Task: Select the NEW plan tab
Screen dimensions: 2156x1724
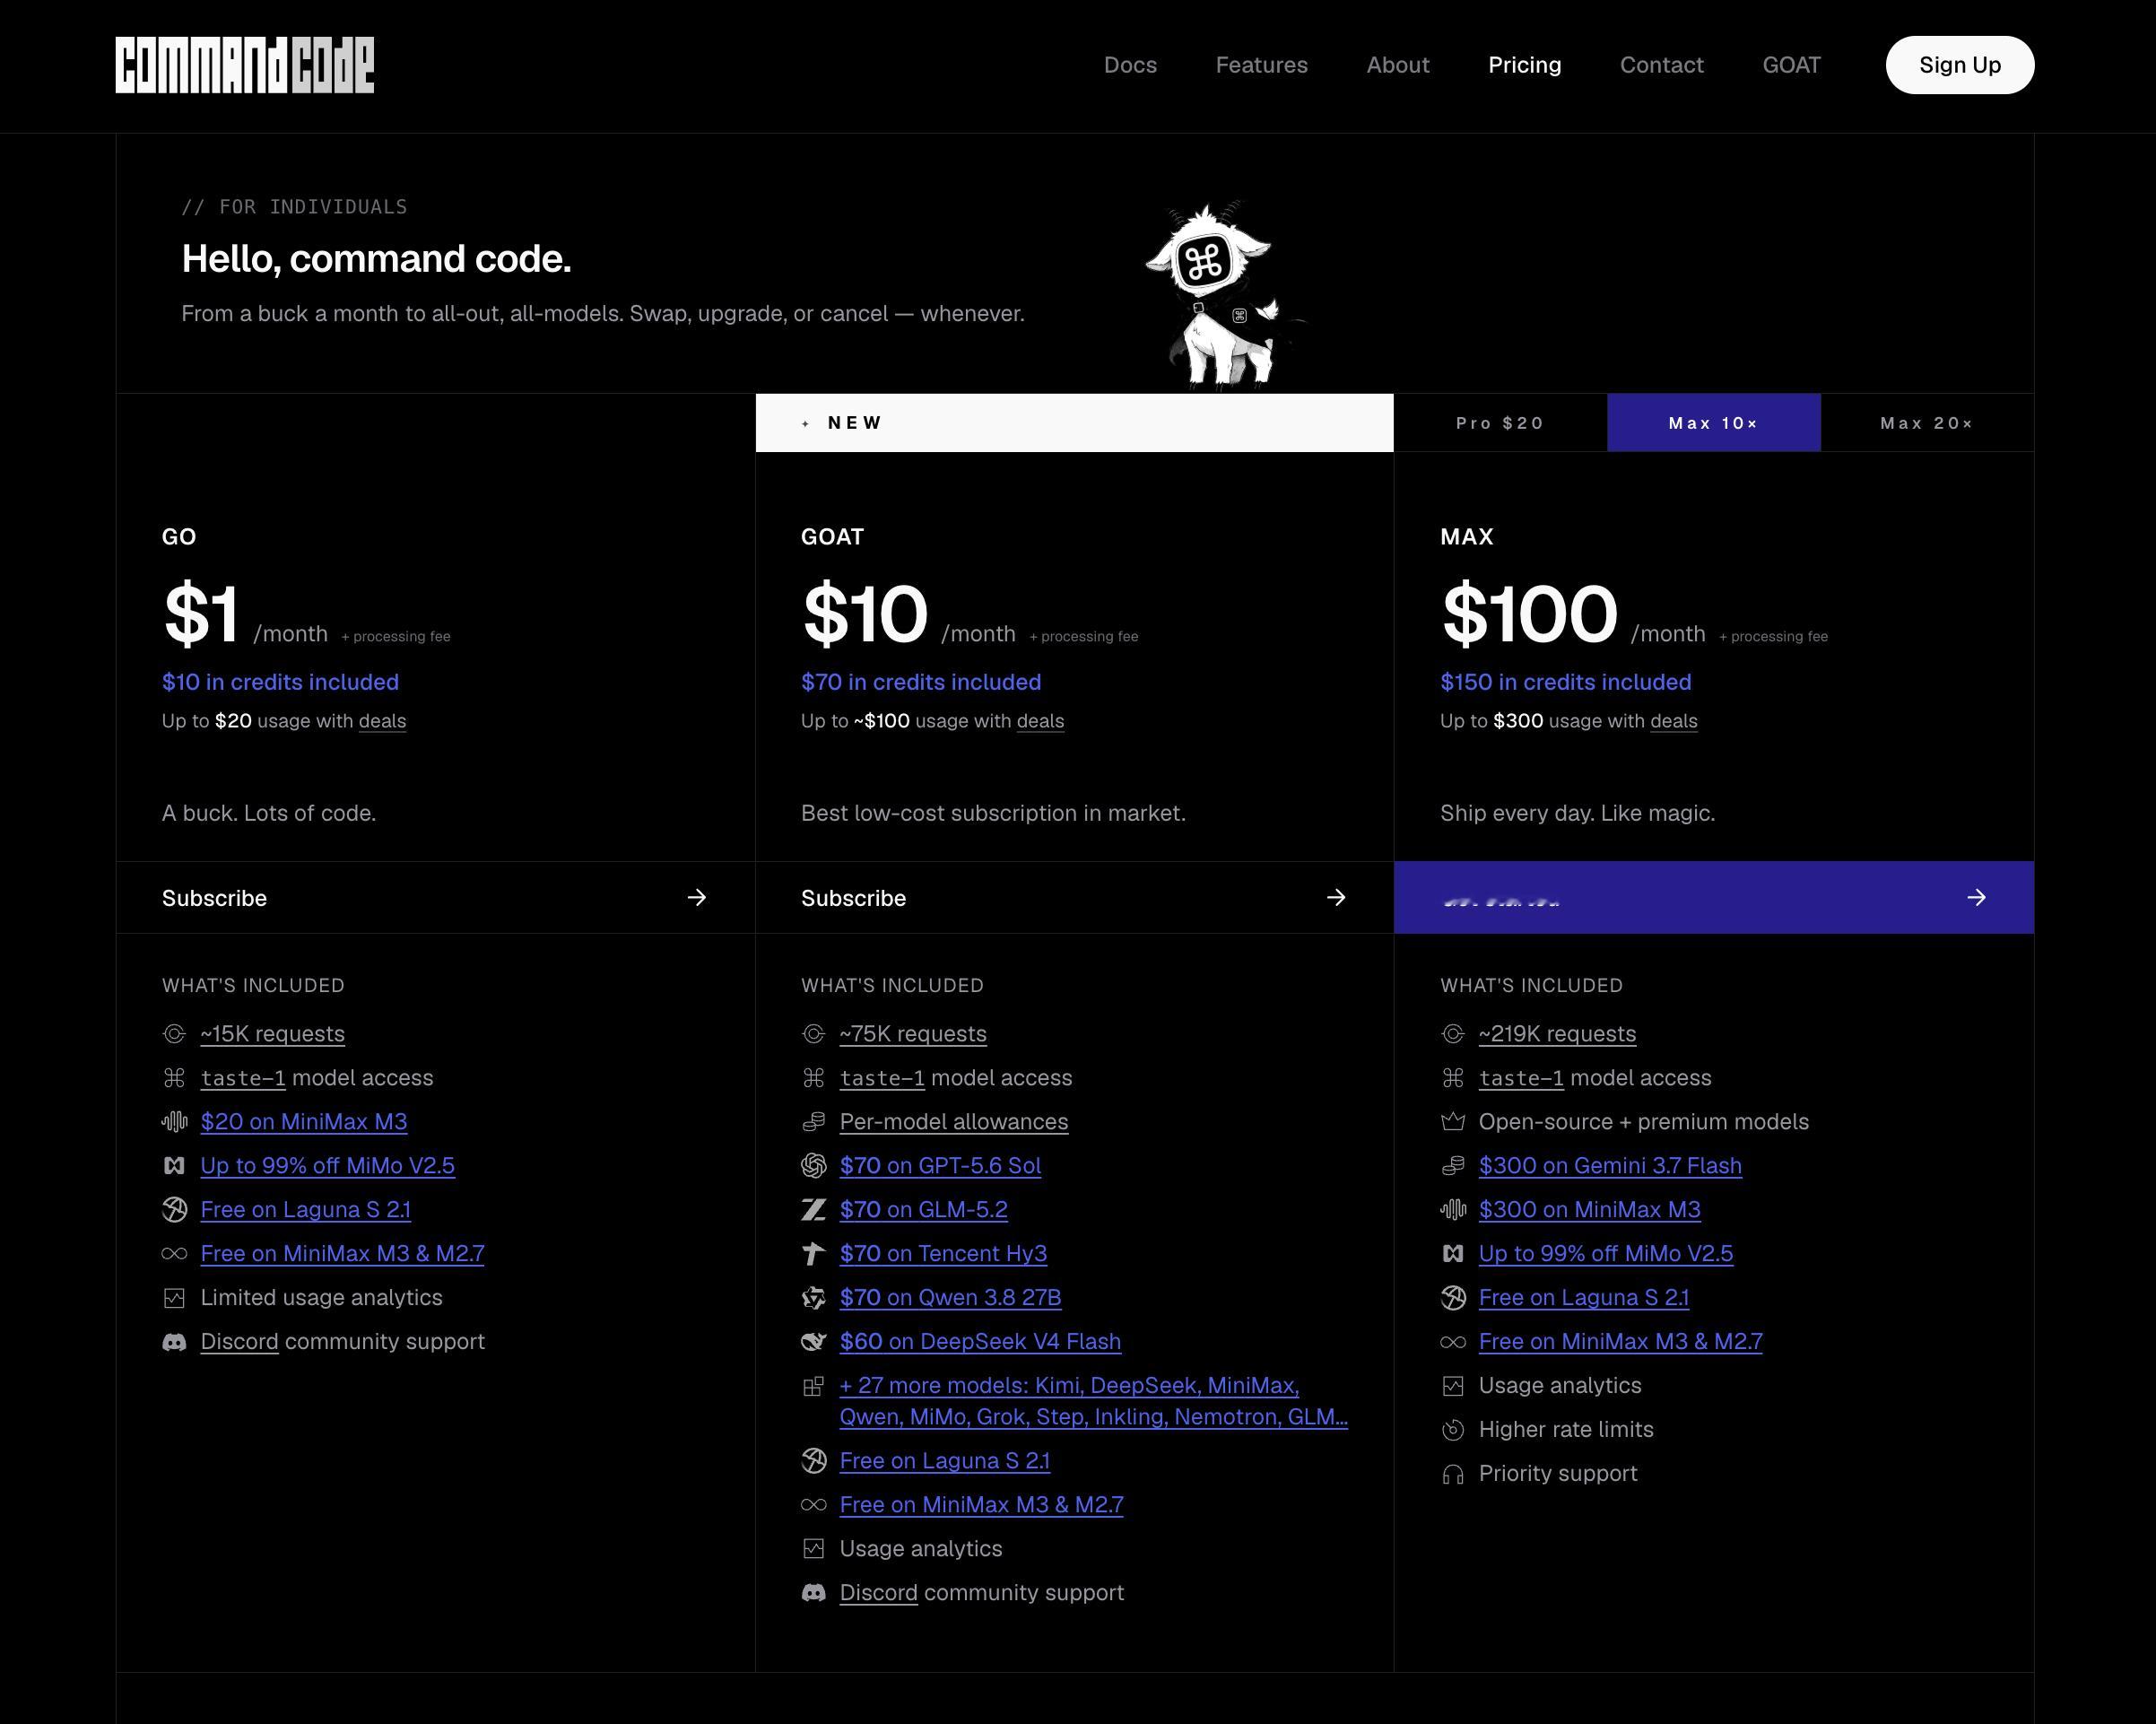Action: tap(1074, 423)
